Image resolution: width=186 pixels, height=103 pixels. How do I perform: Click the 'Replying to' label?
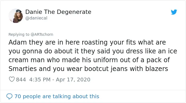pos(19,34)
